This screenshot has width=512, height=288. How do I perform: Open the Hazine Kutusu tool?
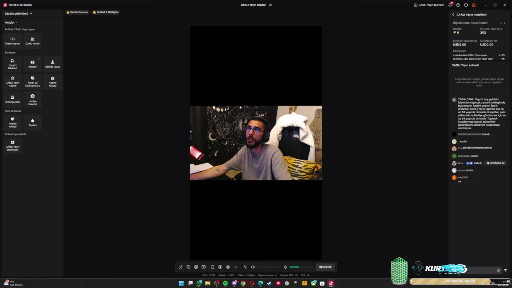[52, 82]
